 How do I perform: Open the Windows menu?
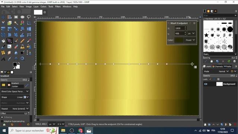[x=67, y=7]
